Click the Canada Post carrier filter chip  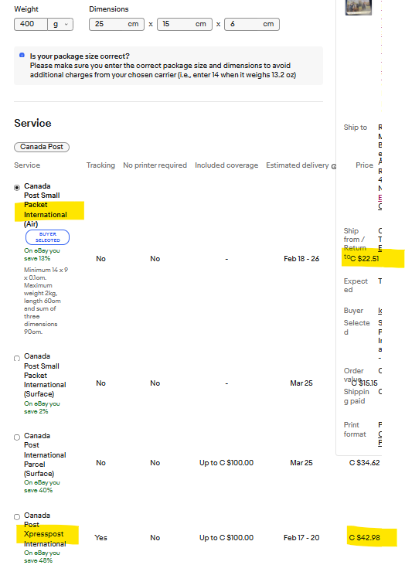[x=42, y=147]
